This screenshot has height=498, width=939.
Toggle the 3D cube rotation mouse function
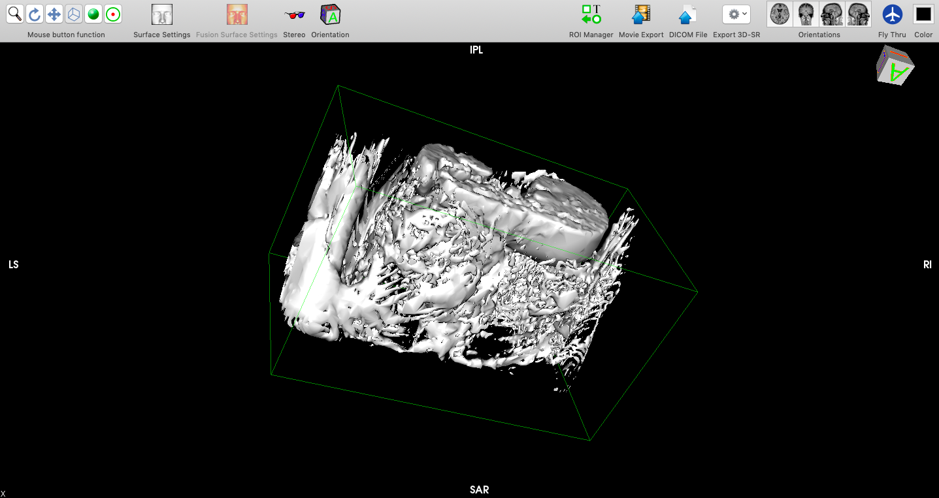click(x=74, y=14)
